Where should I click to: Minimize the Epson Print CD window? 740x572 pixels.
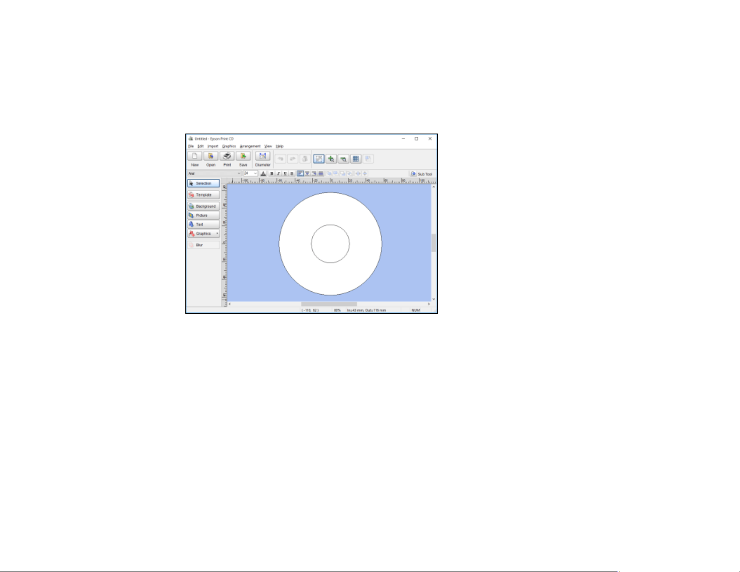tap(403, 139)
